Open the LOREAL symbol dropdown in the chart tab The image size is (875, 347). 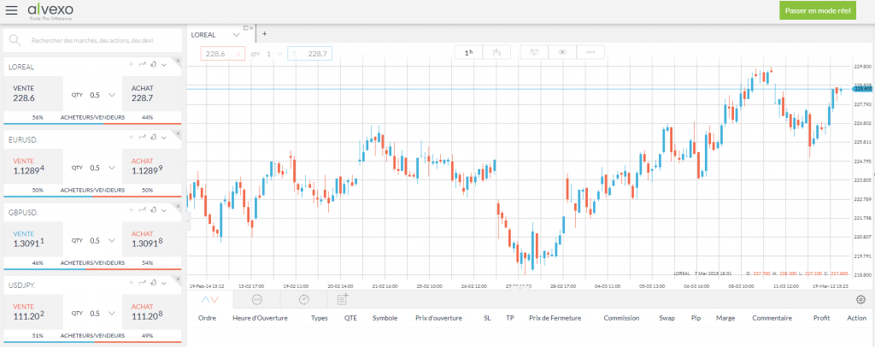coord(236,34)
